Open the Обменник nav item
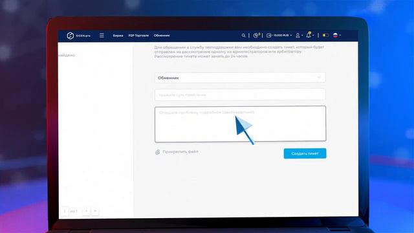The width and height of the screenshot is (414, 233). click(162, 36)
